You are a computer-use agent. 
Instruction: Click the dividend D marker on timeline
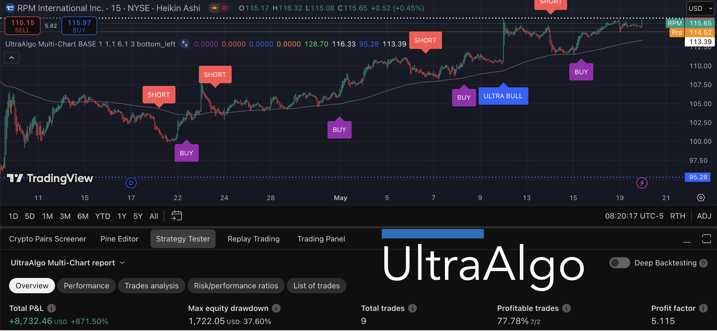click(x=131, y=183)
